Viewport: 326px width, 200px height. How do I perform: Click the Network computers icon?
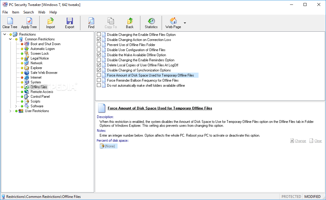(27, 63)
